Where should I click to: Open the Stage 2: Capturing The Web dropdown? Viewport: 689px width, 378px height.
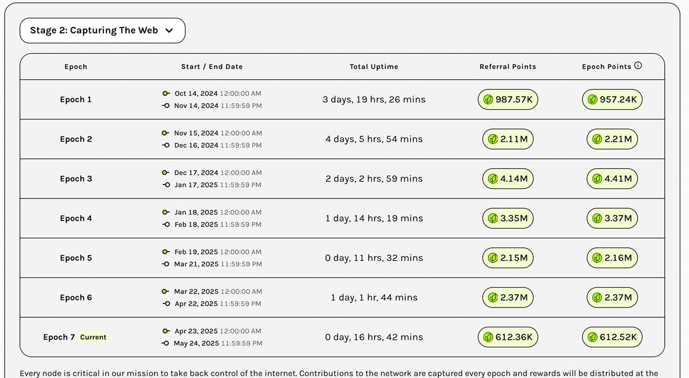tap(102, 31)
